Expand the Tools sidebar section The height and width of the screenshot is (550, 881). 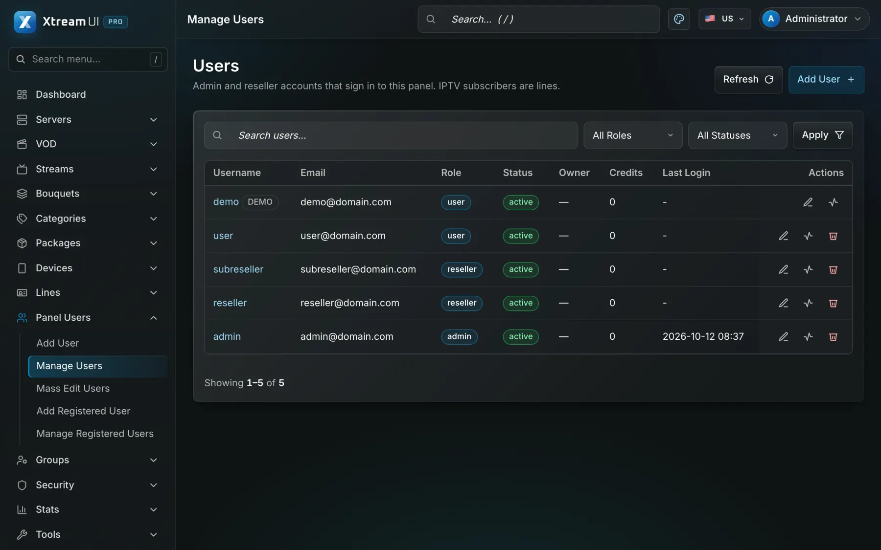[x=88, y=534]
